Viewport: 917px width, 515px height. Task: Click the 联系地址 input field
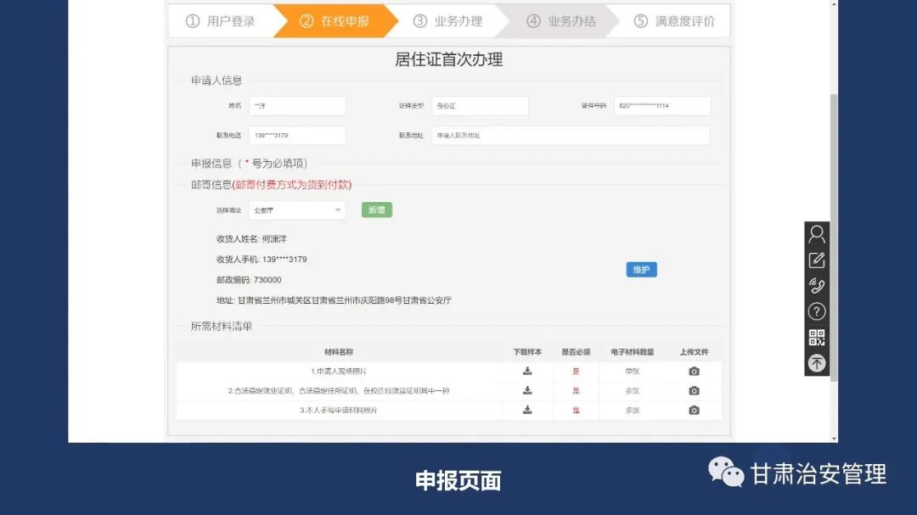pos(570,136)
